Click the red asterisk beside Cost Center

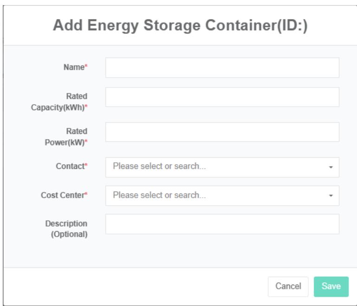coord(86,195)
